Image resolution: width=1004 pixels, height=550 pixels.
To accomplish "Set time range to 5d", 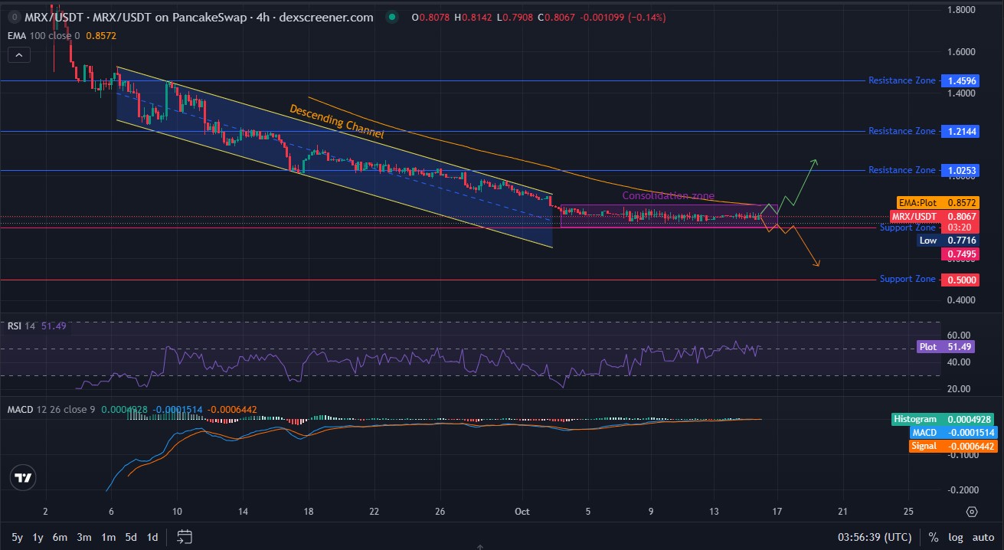I will 131,537.
